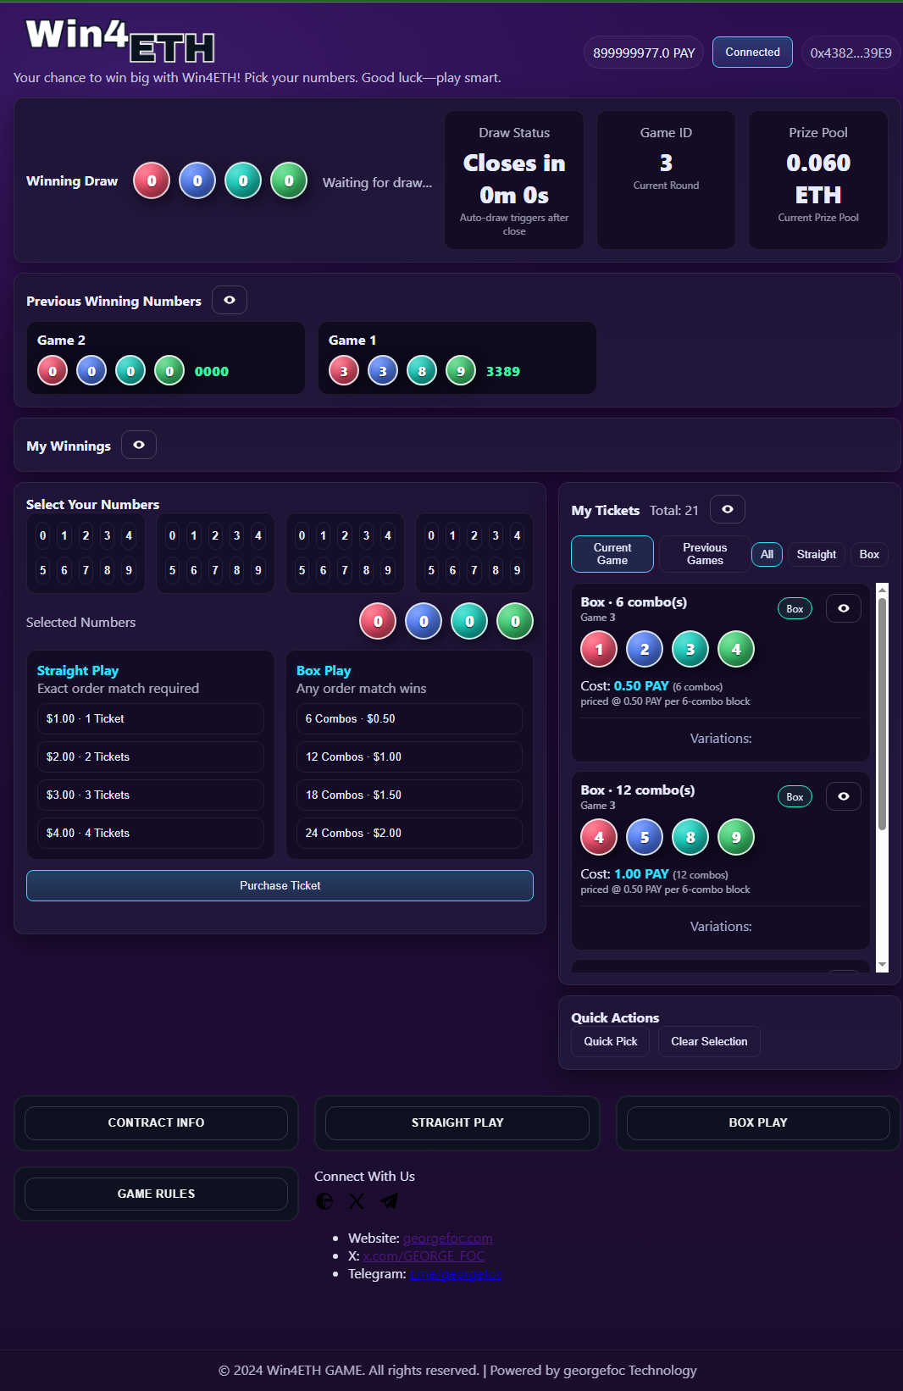The height and width of the screenshot is (1391, 903).
Task: Click Box badge on 6 combo(s) ticket
Action: [795, 608]
